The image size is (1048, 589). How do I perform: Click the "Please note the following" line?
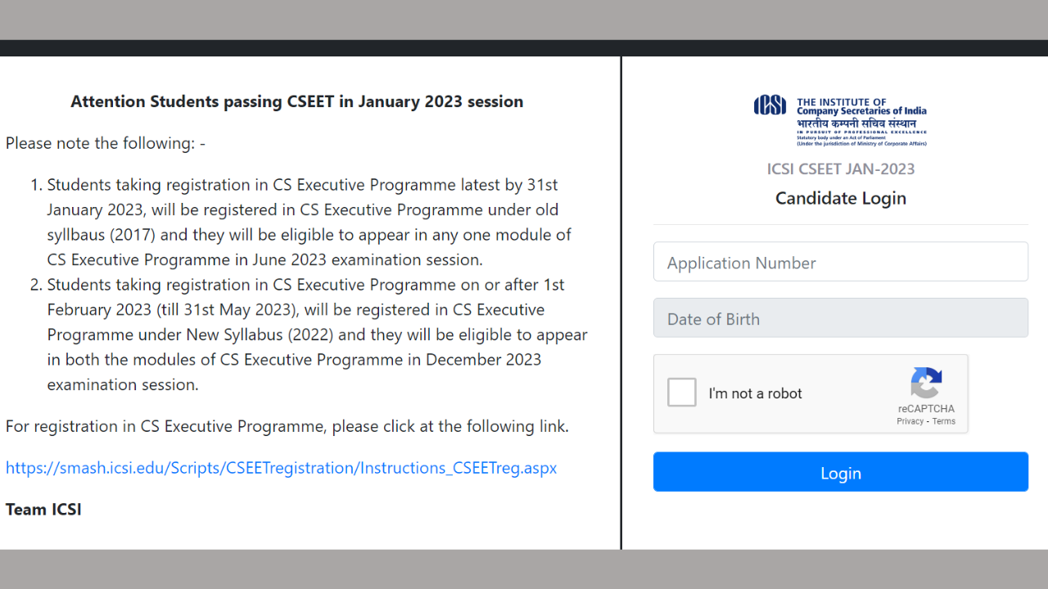(106, 143)
